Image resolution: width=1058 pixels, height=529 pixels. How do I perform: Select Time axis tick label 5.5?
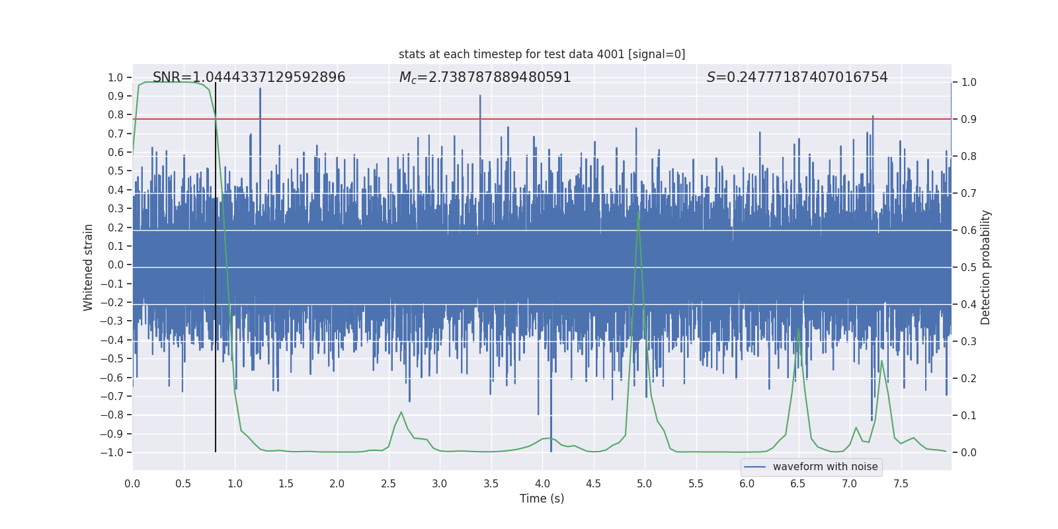696,483
